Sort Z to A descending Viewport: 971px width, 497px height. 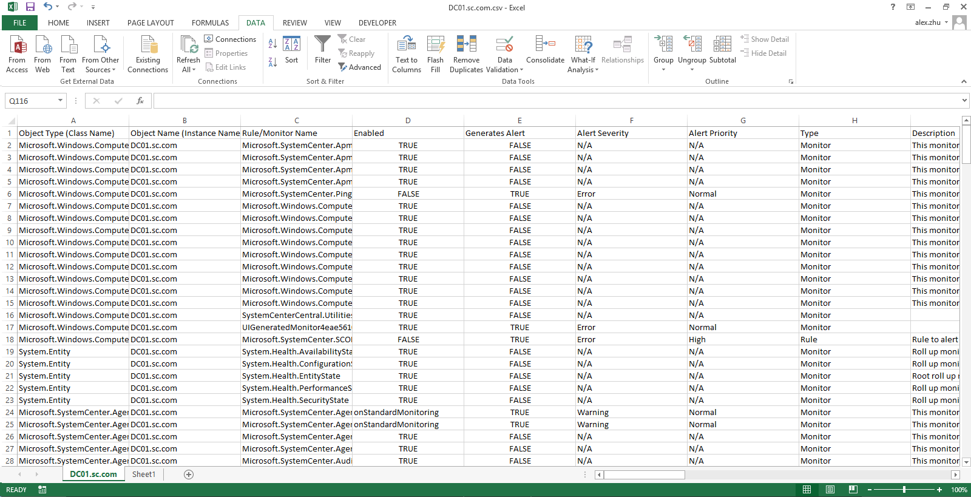(272, 61)
